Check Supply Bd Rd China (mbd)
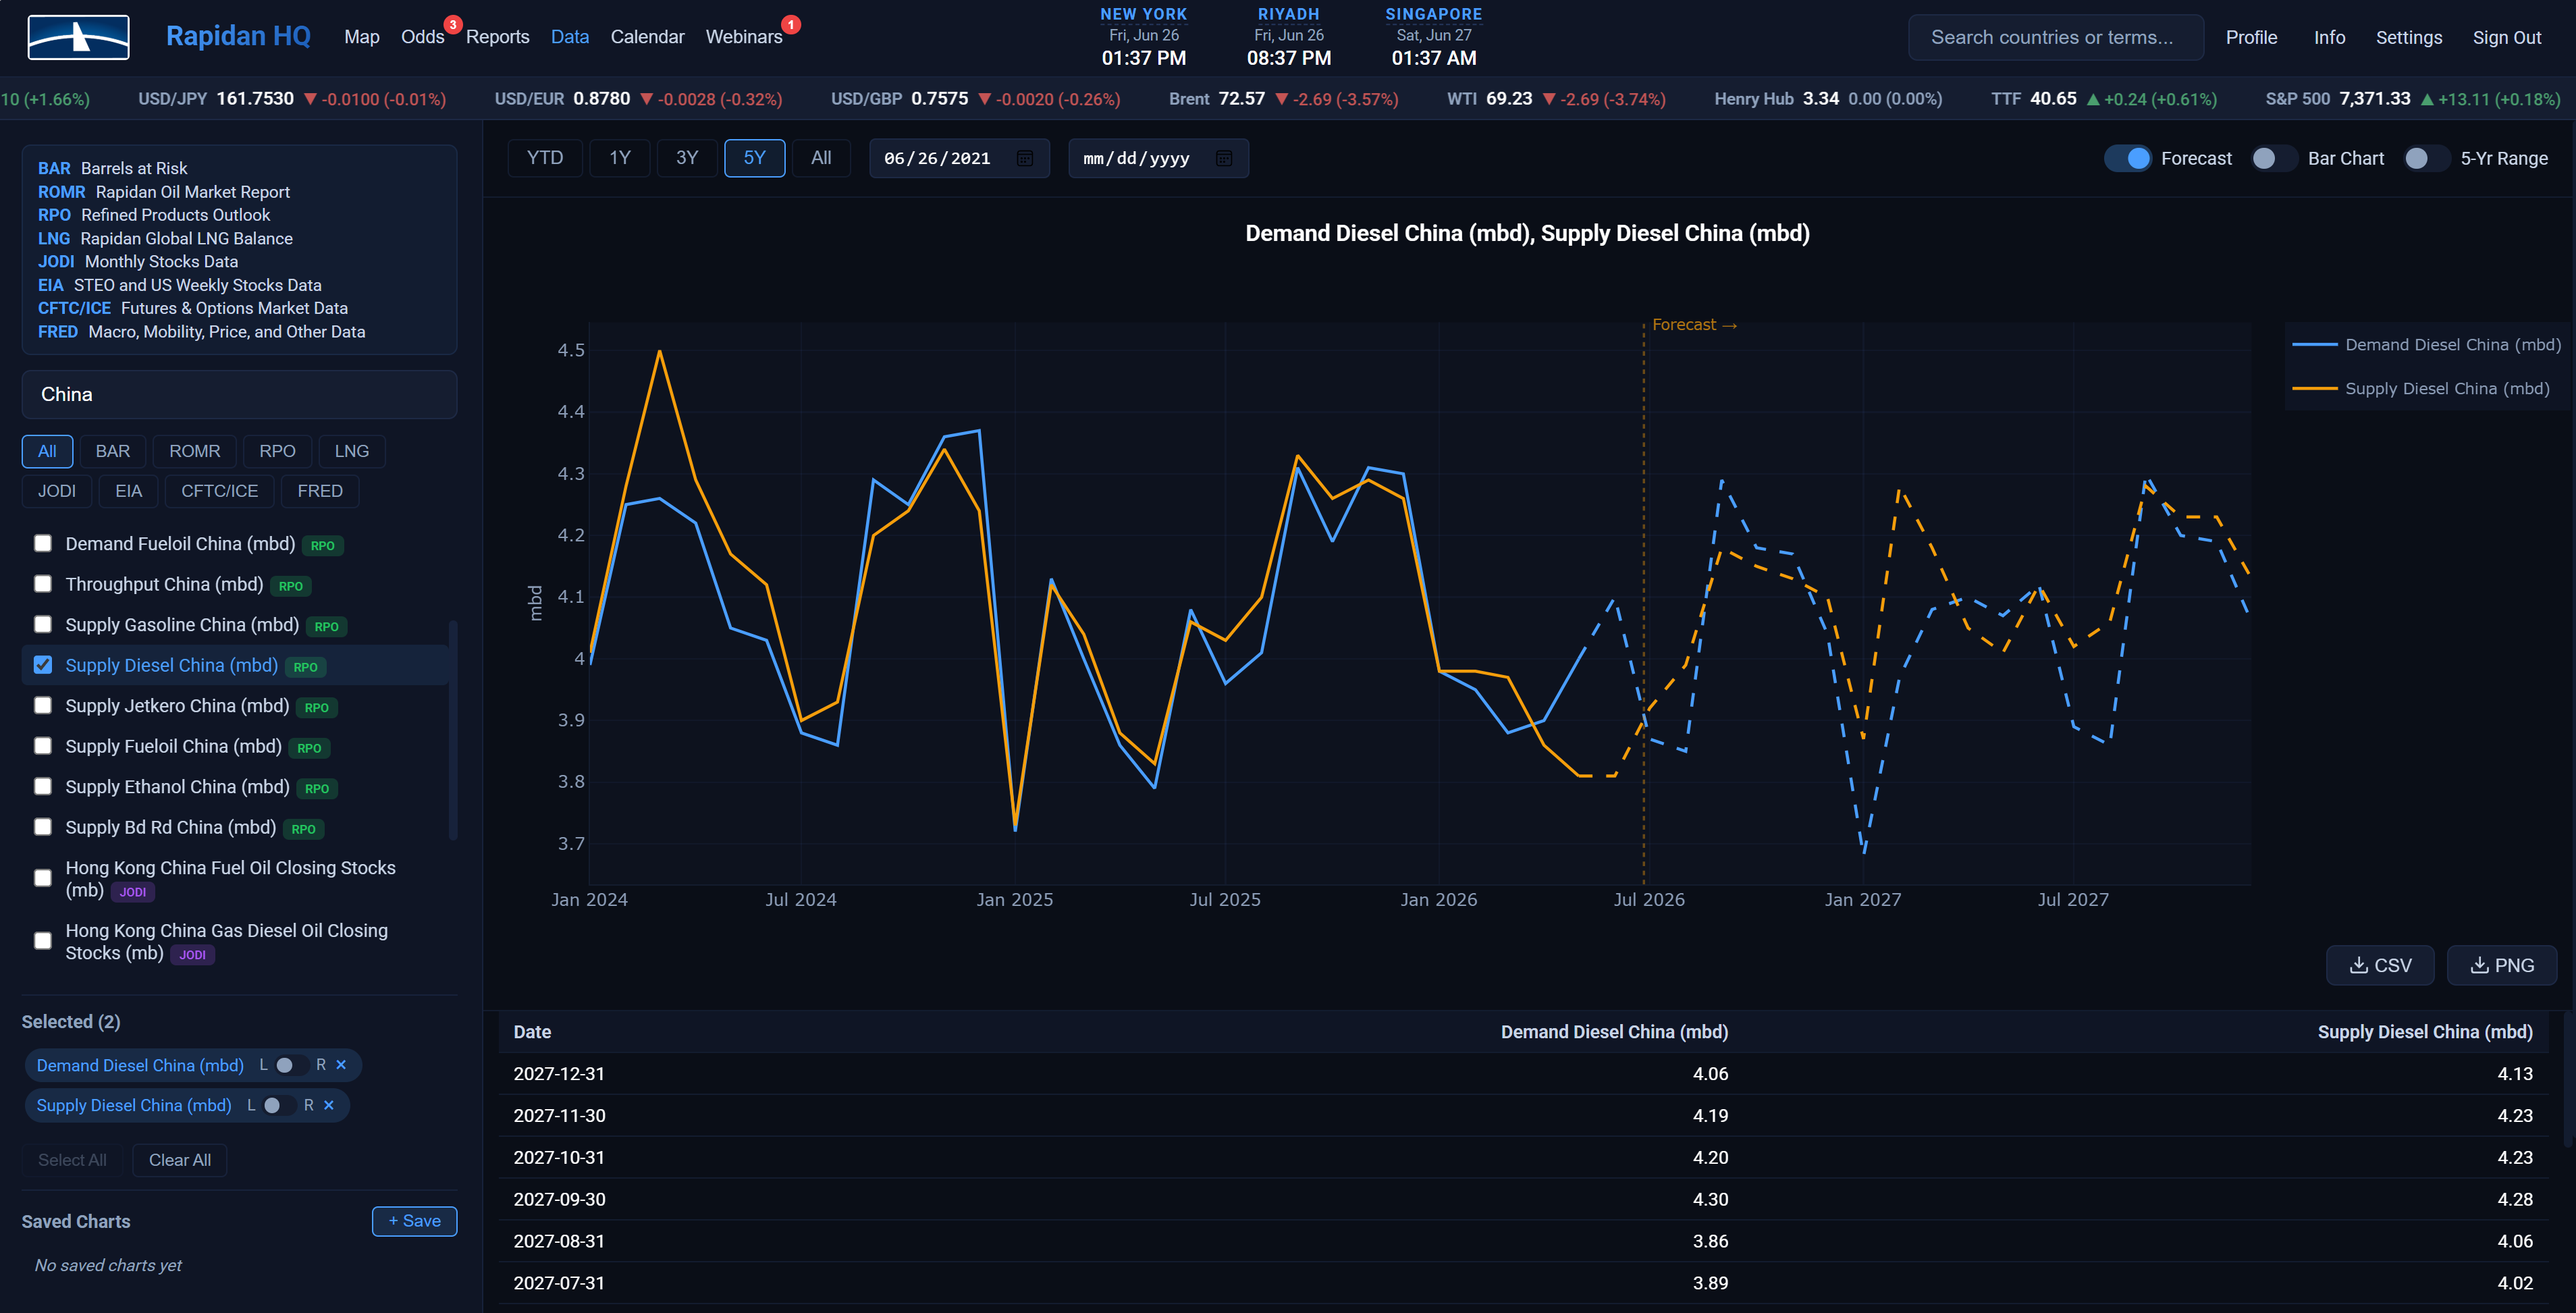Image resolution: width=2576 pixels, height=1313 pixels. click(x=43, y=827)
